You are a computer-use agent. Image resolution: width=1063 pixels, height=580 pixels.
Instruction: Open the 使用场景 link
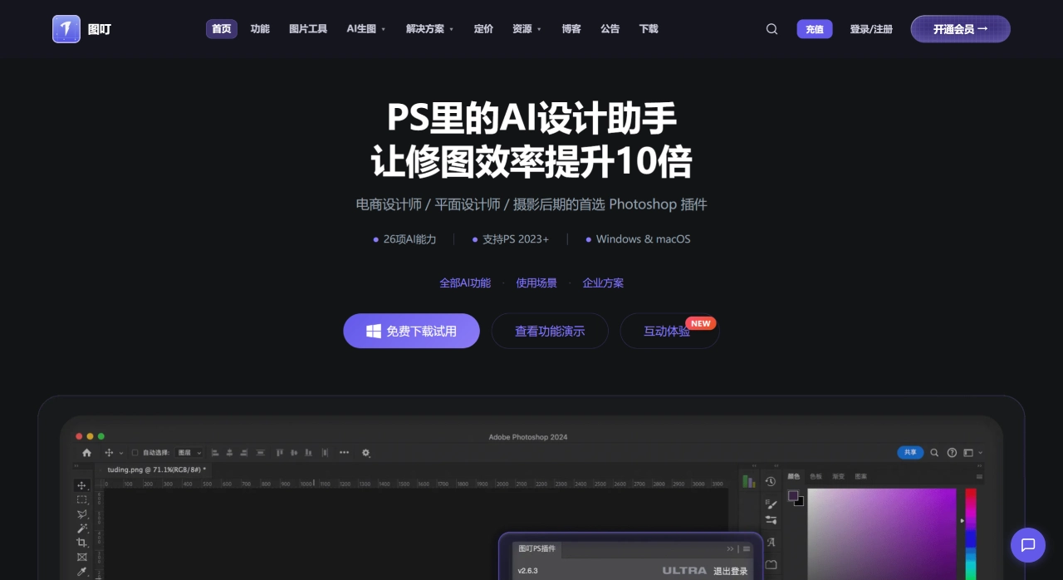536,283
